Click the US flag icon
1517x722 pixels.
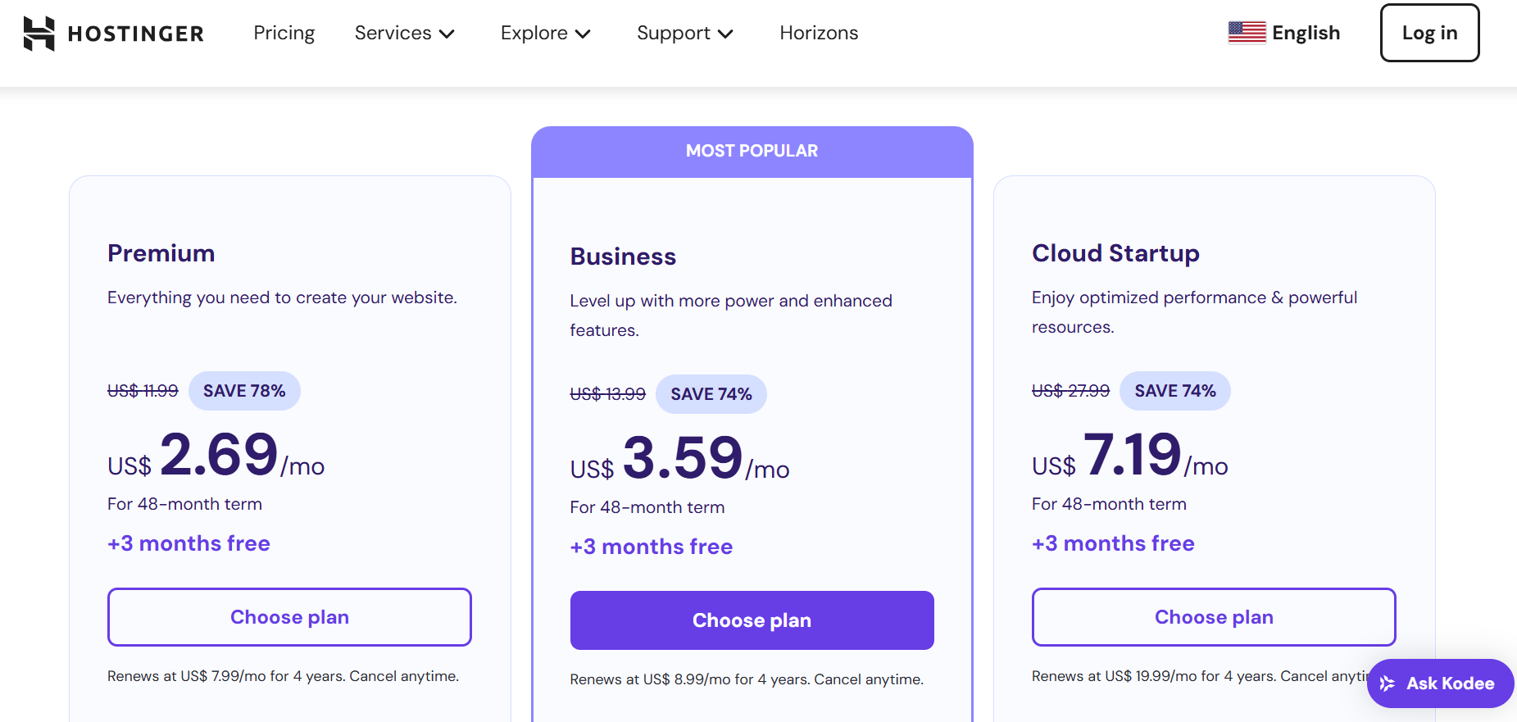click(x=1247, y=33)
